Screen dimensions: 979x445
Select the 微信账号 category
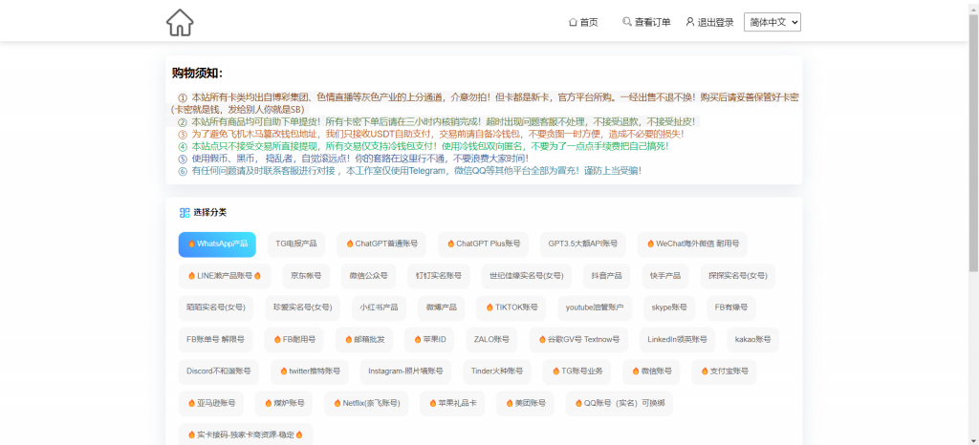(651, 371)
